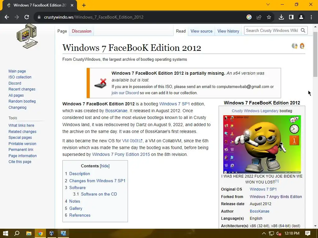Open the Chrome three-dot menu

click(x=311, y=17)
